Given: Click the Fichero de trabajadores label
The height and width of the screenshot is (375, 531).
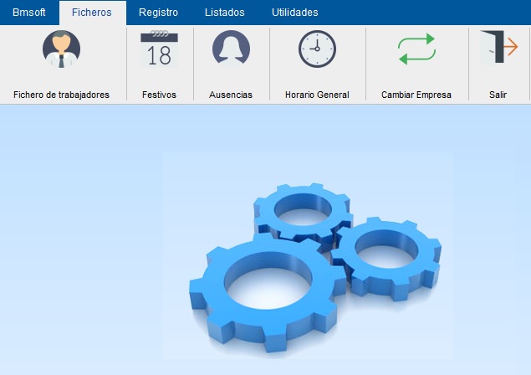Looking at the screenshot, I should tap(61, 95).
